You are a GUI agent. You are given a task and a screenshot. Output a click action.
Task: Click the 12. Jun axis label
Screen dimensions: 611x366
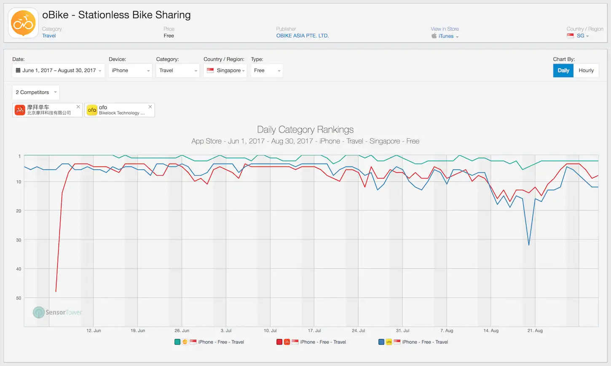coord(94,331)
